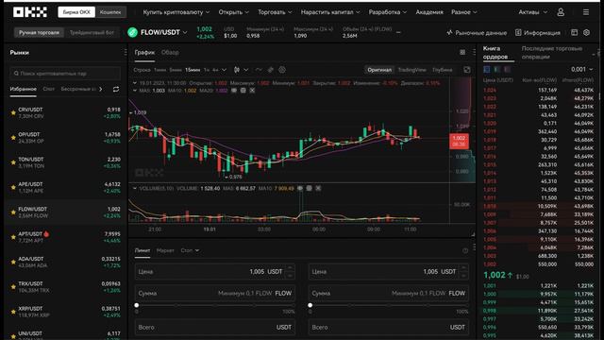The width and height of the screenshot is (604, 340).
Task: Adjust the sell amount percentage slider handle
Action: coord(310,305)
